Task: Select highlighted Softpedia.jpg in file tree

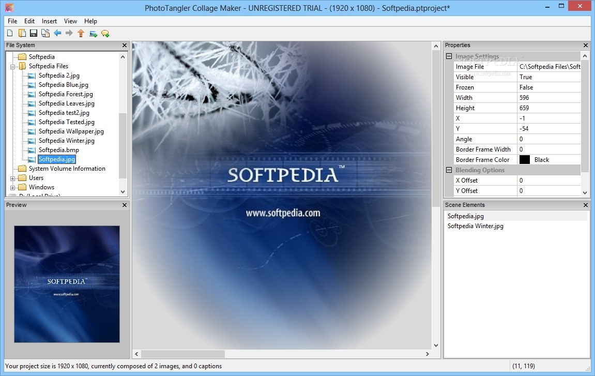Action: (56, 159)
